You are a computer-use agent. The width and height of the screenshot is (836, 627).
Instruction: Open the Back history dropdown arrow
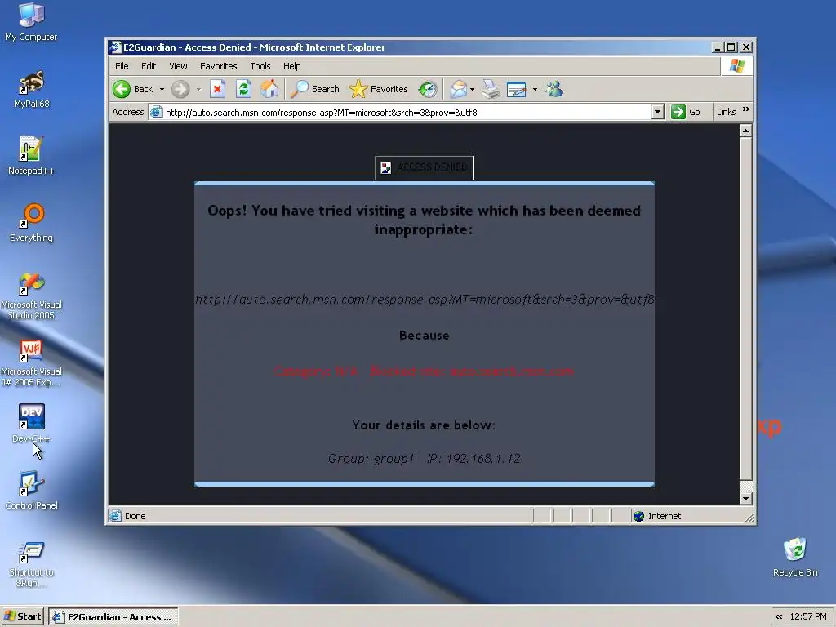(x=162, y=89)
